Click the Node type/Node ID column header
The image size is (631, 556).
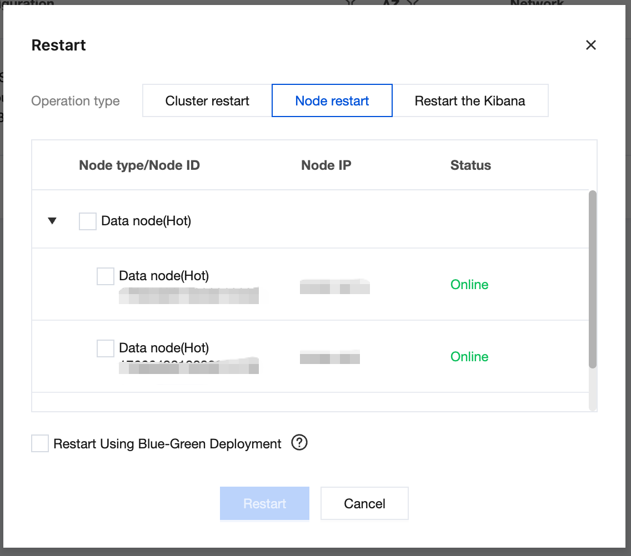(x=139, y=165)
